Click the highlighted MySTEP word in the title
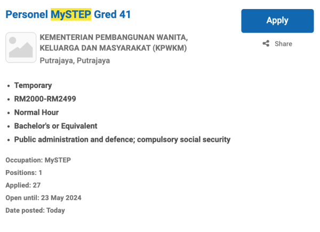Image resolution: width=320 pixels, height=232 pixels. [x=71, y=15]
